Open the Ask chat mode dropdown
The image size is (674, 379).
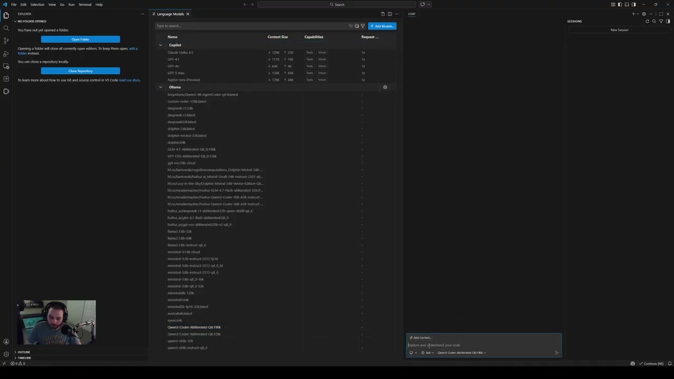pyautogui.click(x=428, y=353)
